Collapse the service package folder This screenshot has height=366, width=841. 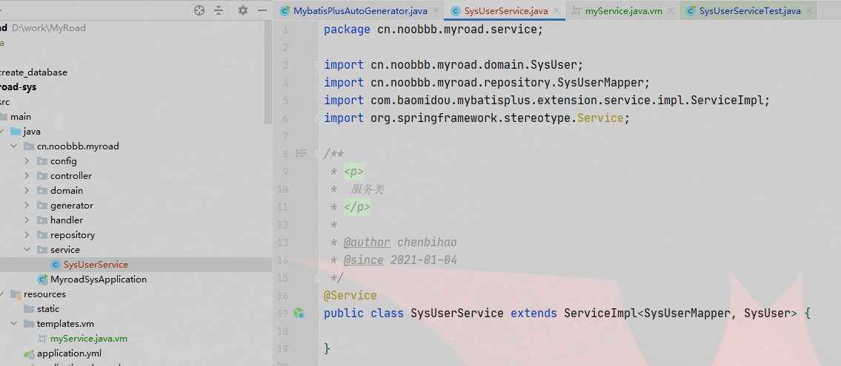pos(27,250)
